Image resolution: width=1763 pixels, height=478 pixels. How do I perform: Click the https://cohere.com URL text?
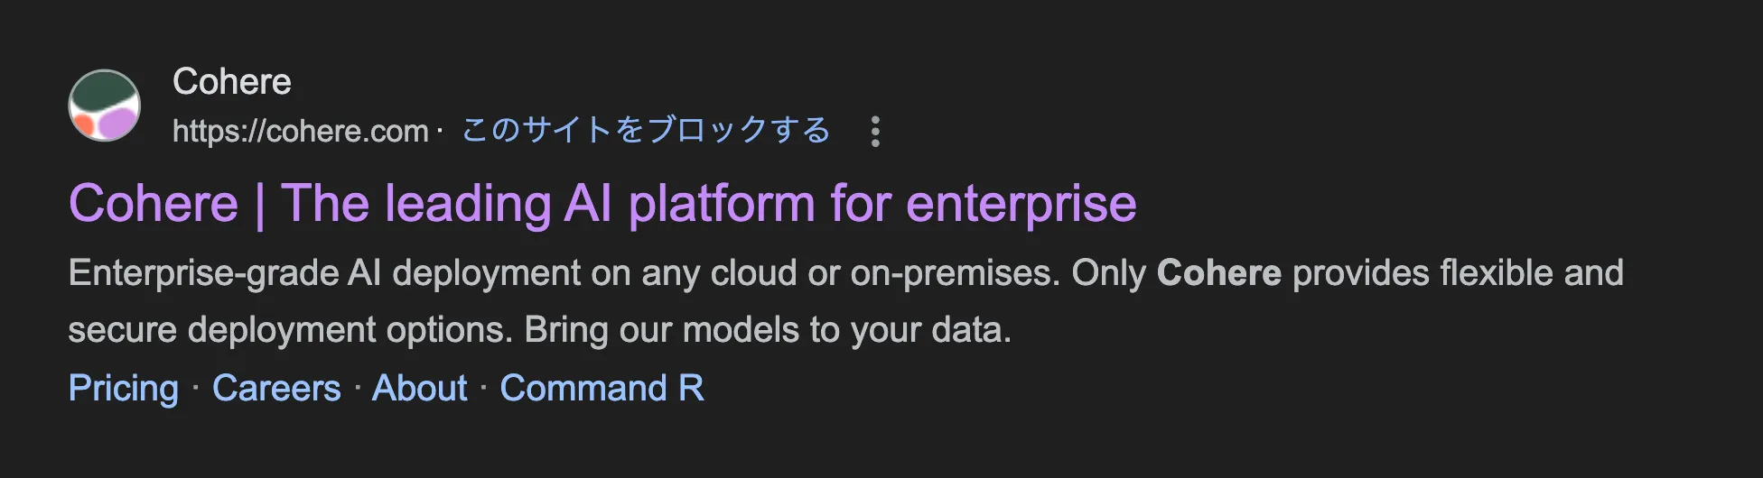click(x=301, y=132)
